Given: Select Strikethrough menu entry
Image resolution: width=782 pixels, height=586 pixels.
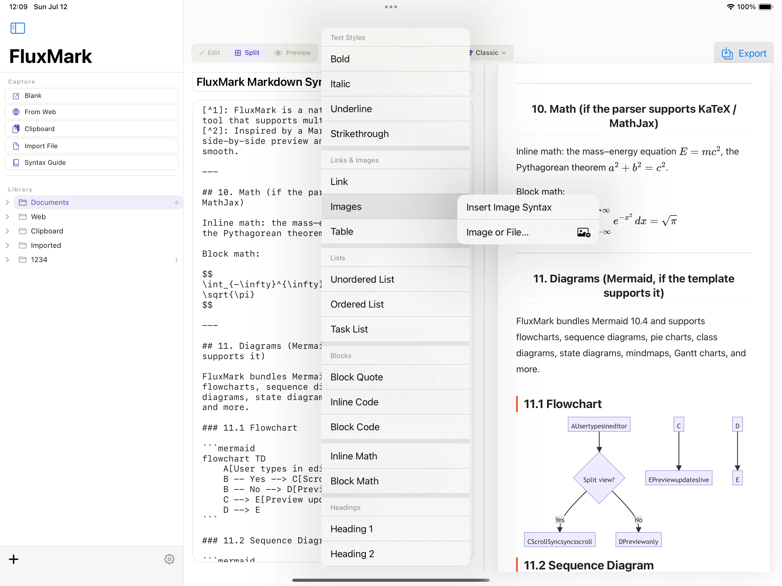Looking at the screenshot, I should point(396,134).
